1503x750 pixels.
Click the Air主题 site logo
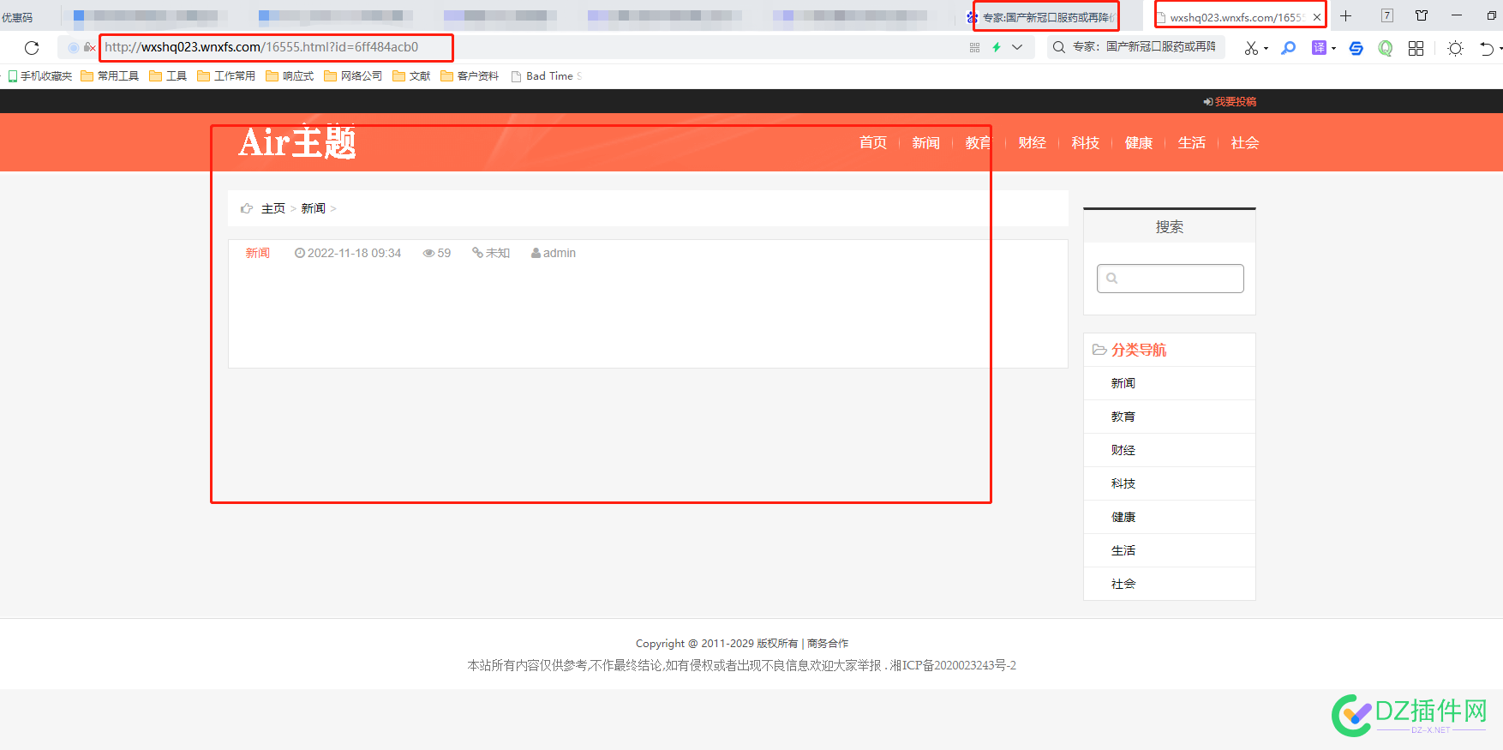(297, 142)
